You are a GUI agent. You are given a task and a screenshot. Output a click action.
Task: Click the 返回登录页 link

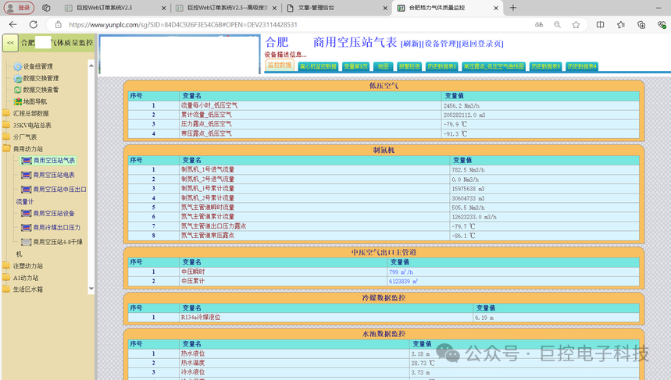(x=481, y=44)
